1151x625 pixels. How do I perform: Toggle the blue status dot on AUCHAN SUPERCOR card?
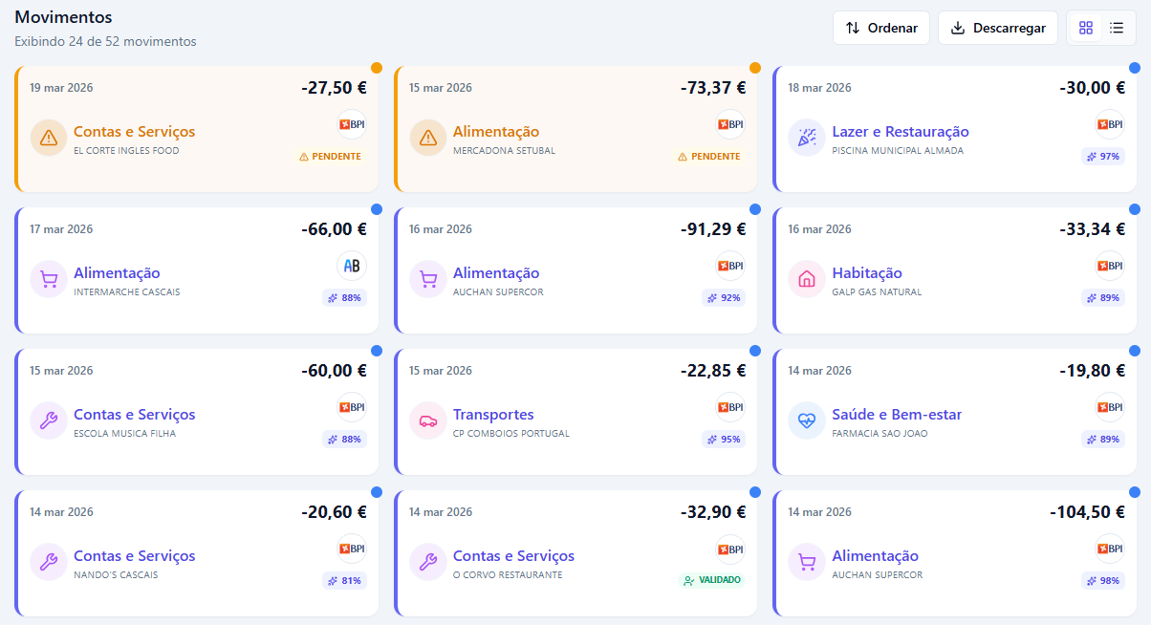click(754, 207)
